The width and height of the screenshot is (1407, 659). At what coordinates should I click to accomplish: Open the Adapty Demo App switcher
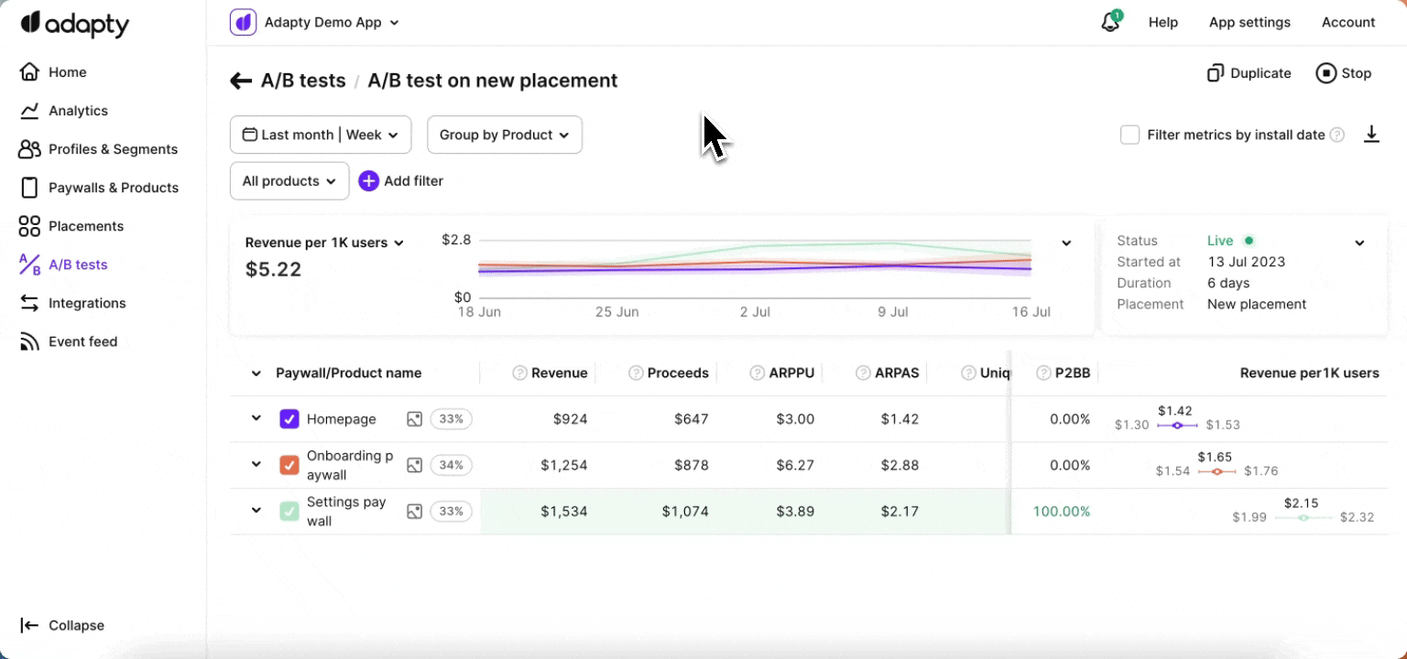point(316,23)
